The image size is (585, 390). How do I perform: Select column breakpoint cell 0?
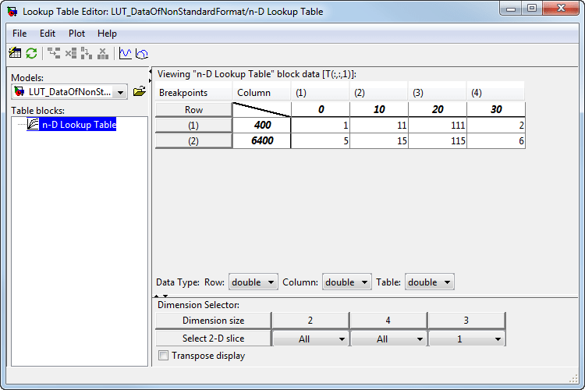(321, 109)
